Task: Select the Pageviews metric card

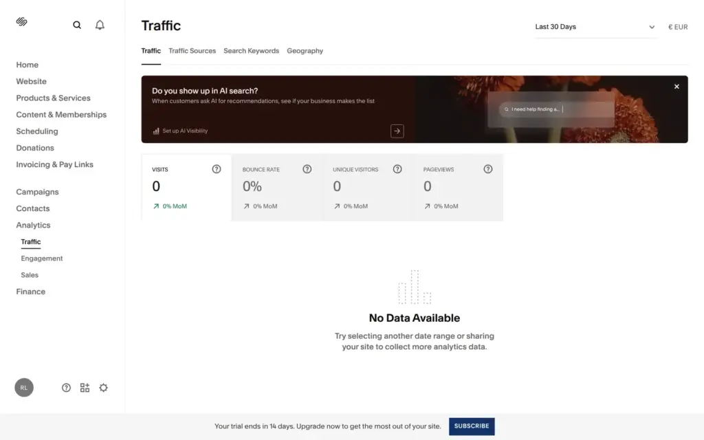Action: pyautogui.click(x=458, y=187)
